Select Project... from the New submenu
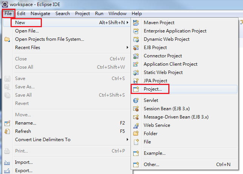Screen dimensions: 243x174 tap(152, 89)
